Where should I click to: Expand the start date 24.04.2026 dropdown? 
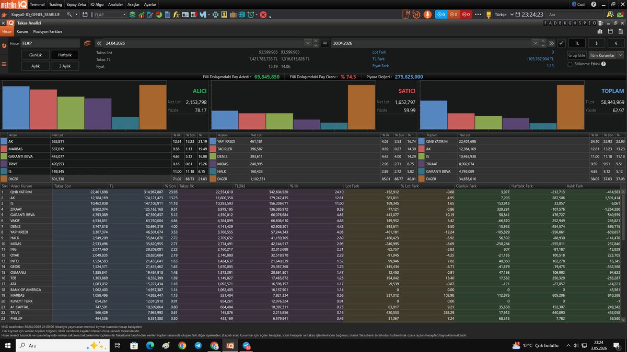[308, 43]
